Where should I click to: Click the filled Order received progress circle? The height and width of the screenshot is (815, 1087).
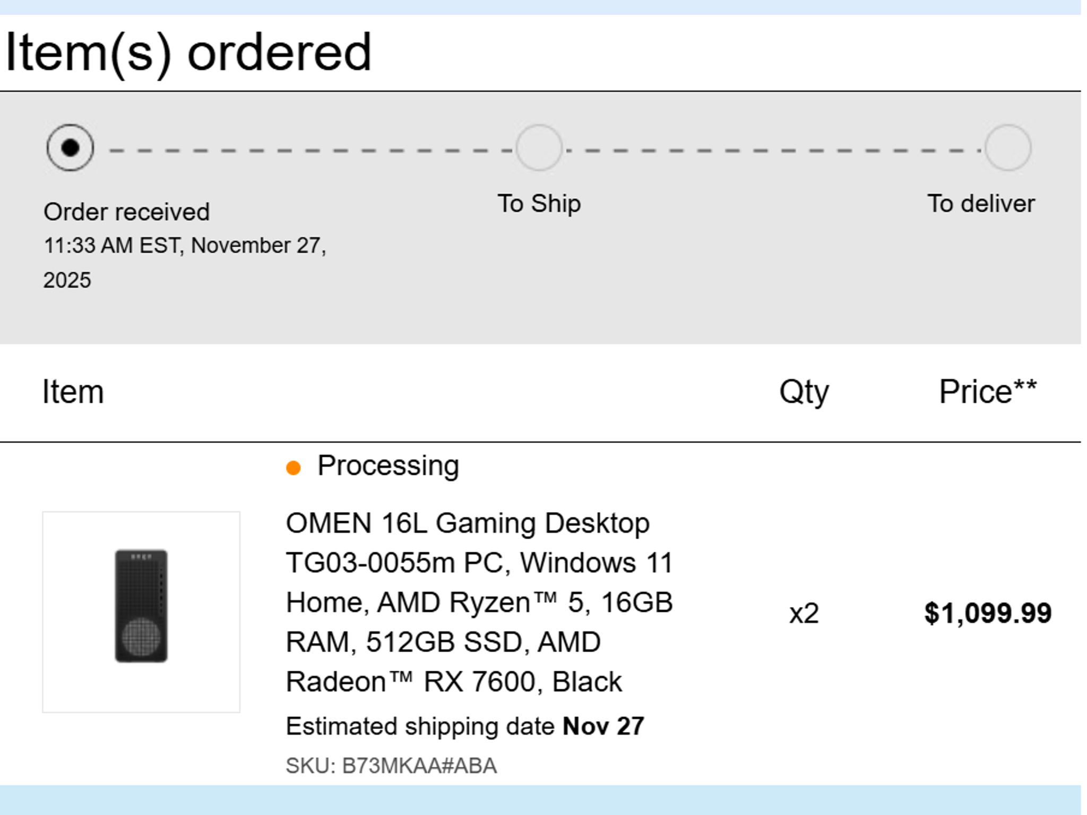pos(70,149)
